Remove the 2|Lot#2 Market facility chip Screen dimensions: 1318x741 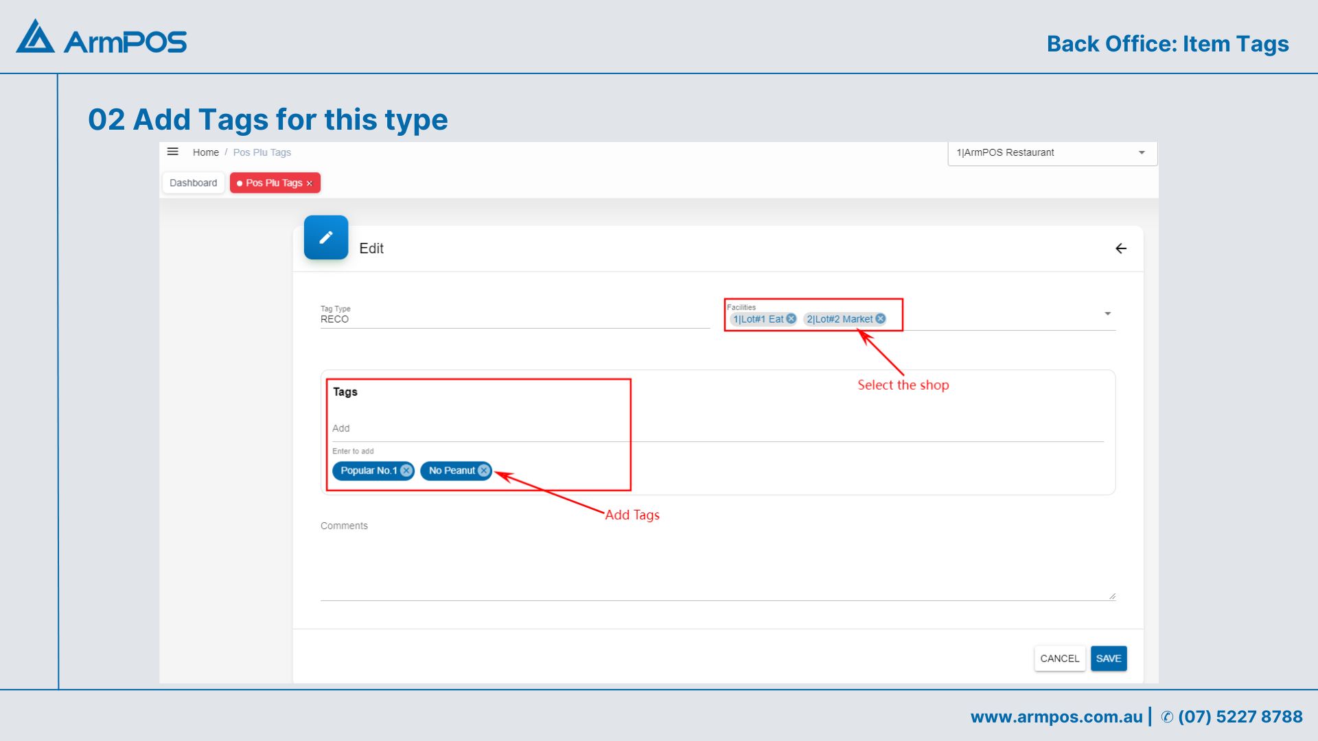(x=881, y=319)
